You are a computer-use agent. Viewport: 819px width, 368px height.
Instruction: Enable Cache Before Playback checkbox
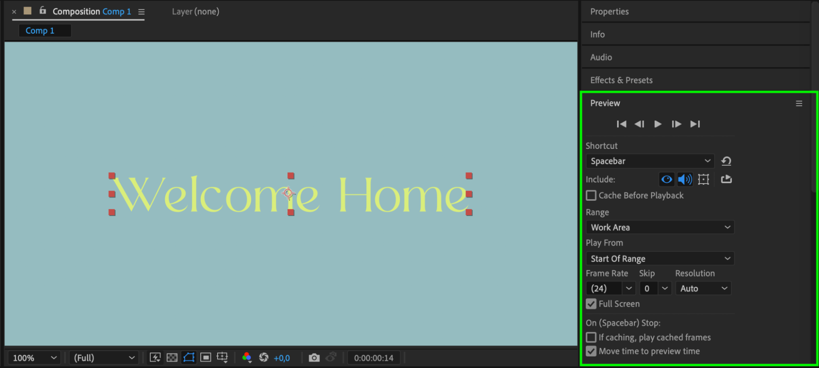point(591,195)
